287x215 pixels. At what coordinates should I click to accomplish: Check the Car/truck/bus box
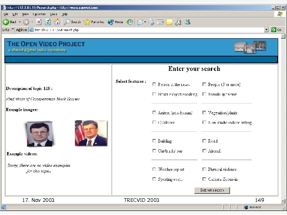[154, 150]
